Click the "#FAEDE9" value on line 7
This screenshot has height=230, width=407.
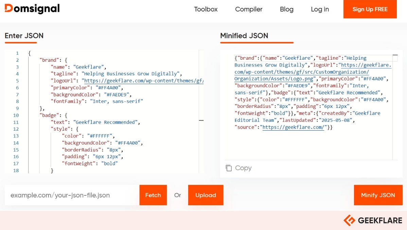[117, 95]
